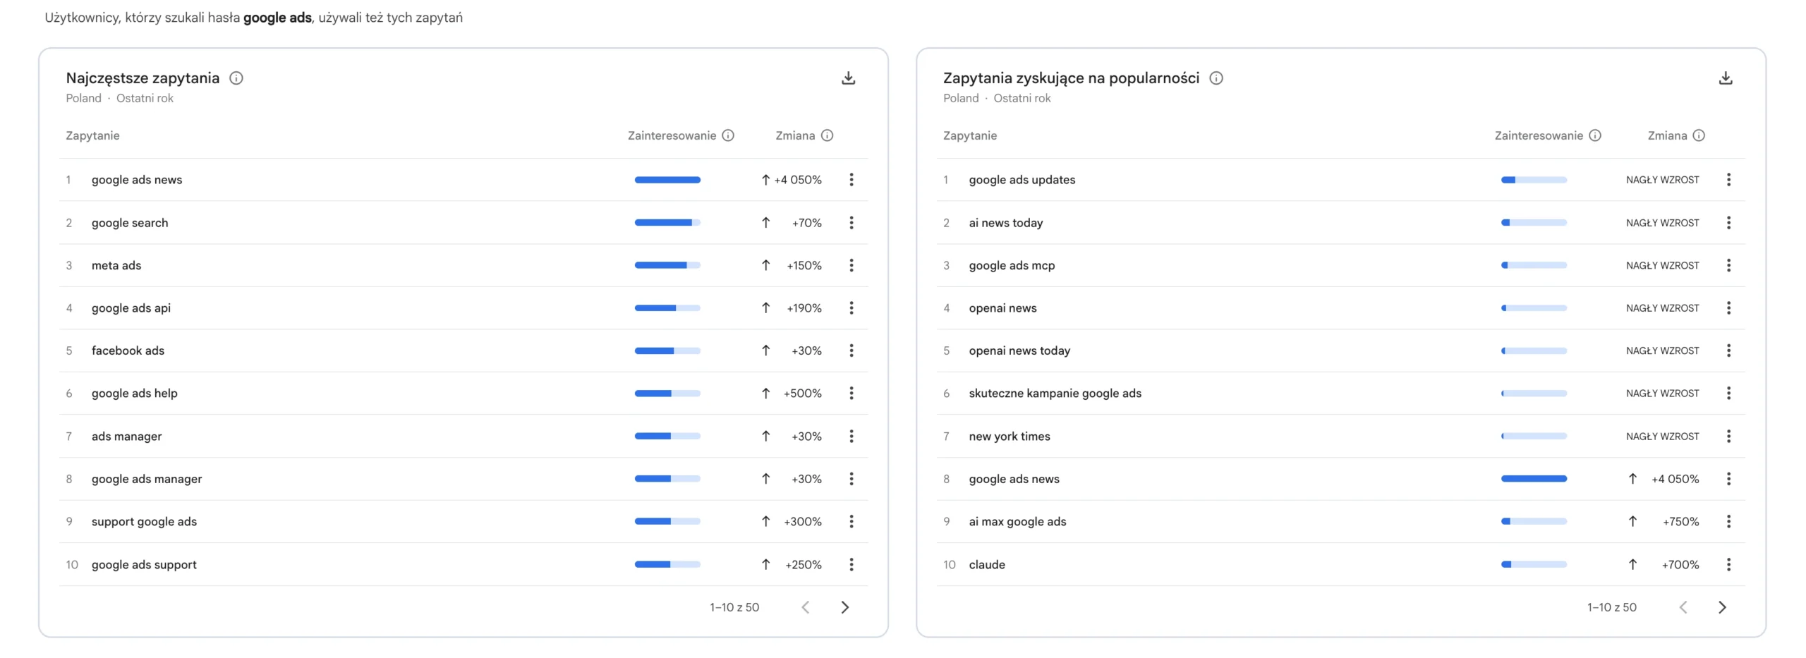This screenshot has height=658, width=1806.
Task: Click the +700% change value
Action: [x=1680, y=565]
